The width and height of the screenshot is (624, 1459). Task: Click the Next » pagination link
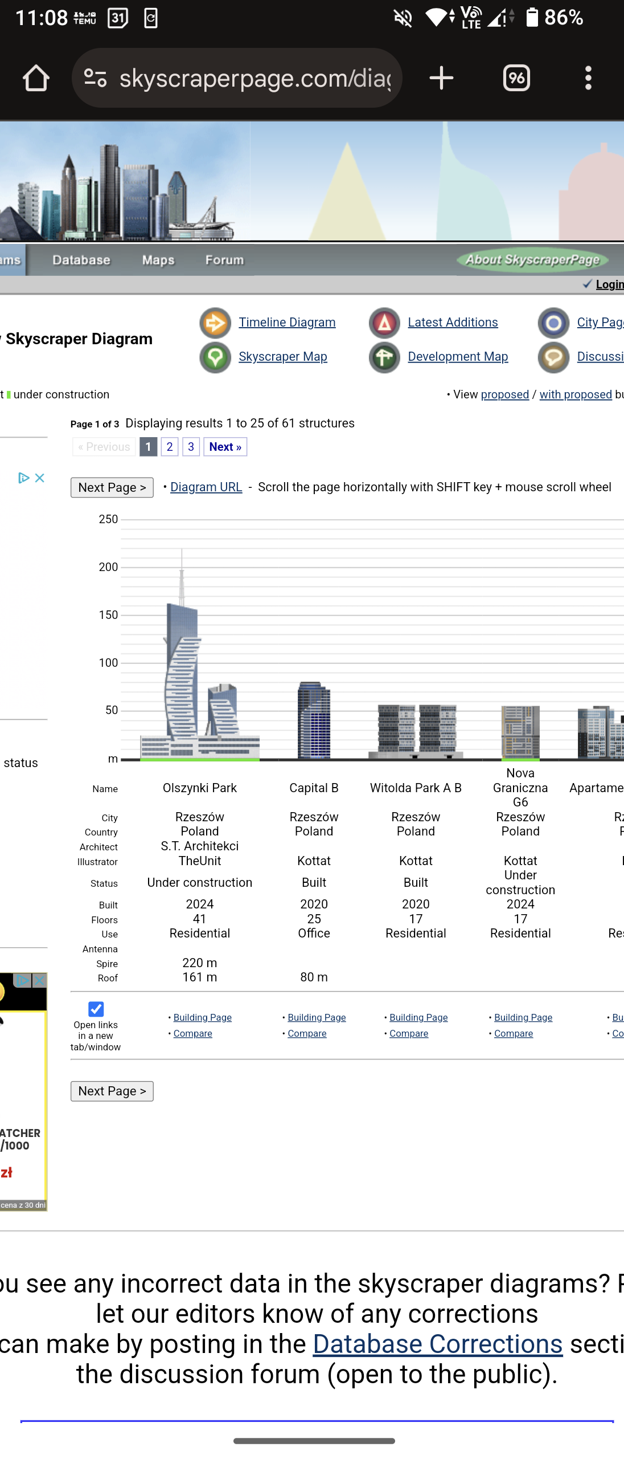tap(225, 447)
